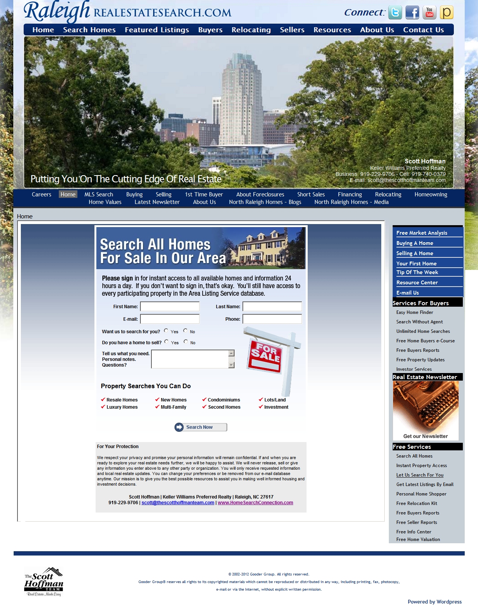Viewport: 478px width, 613px height.
Task: Open North Raleigh Homes - Blogs link
Action: coord(265,202)
